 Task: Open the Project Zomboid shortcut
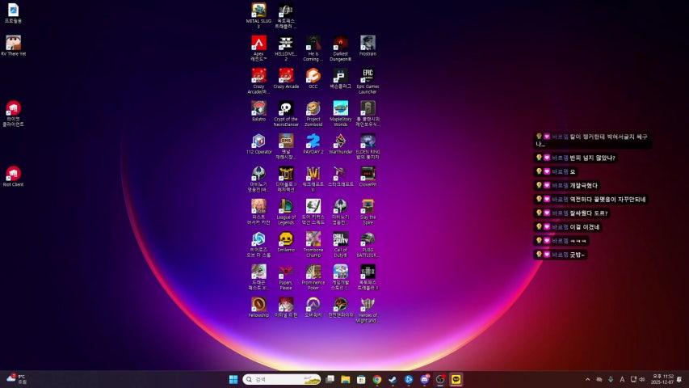pos(313,108)
